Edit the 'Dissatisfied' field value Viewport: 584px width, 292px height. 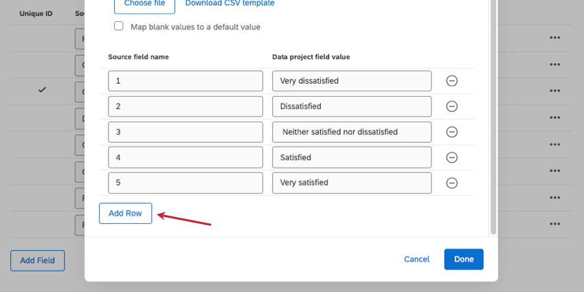click(x=351, y=106)
